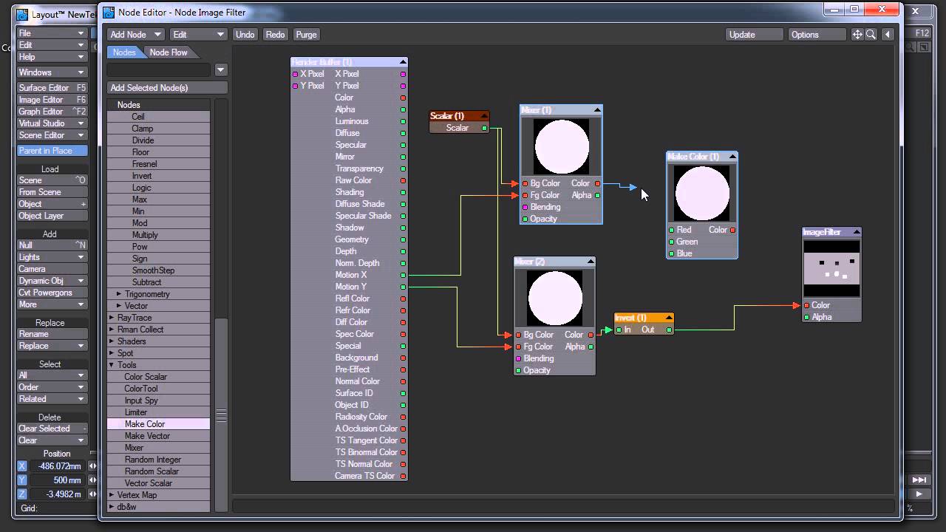Viewport: 946px width, 532px height.
Task: Select the zoom magnifier icon in Node Editor
Action: pyautogui.click(x=871, y=35)
